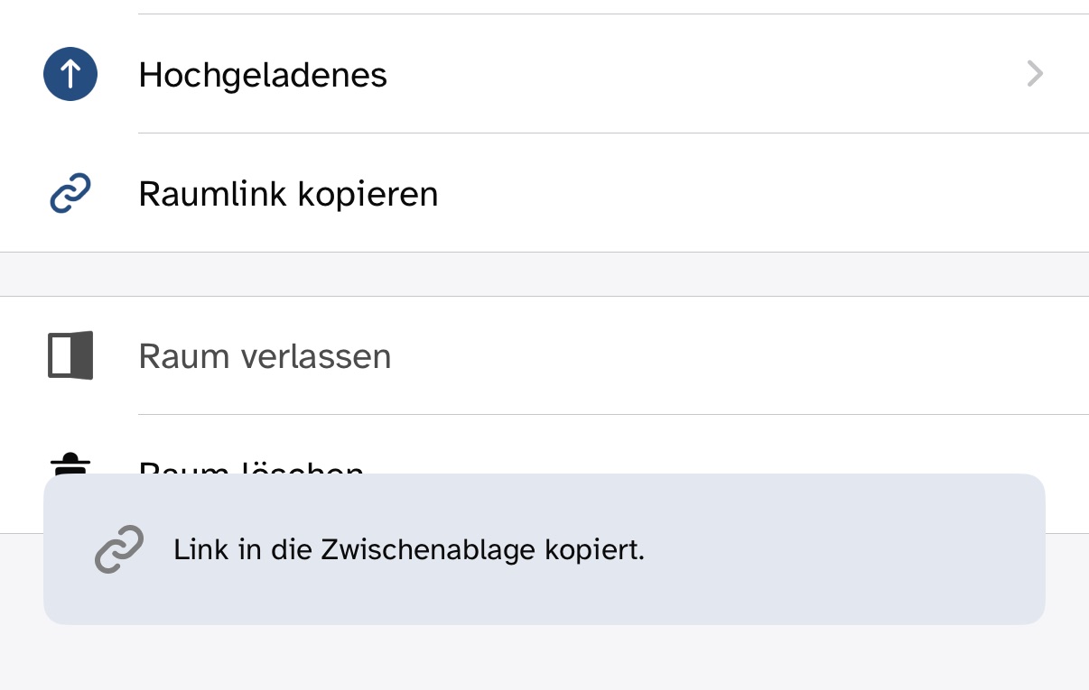Screen dimensions: 1089x690
Task: Click blank space right of Raumlink kopieren
Action: coord(763,193)
